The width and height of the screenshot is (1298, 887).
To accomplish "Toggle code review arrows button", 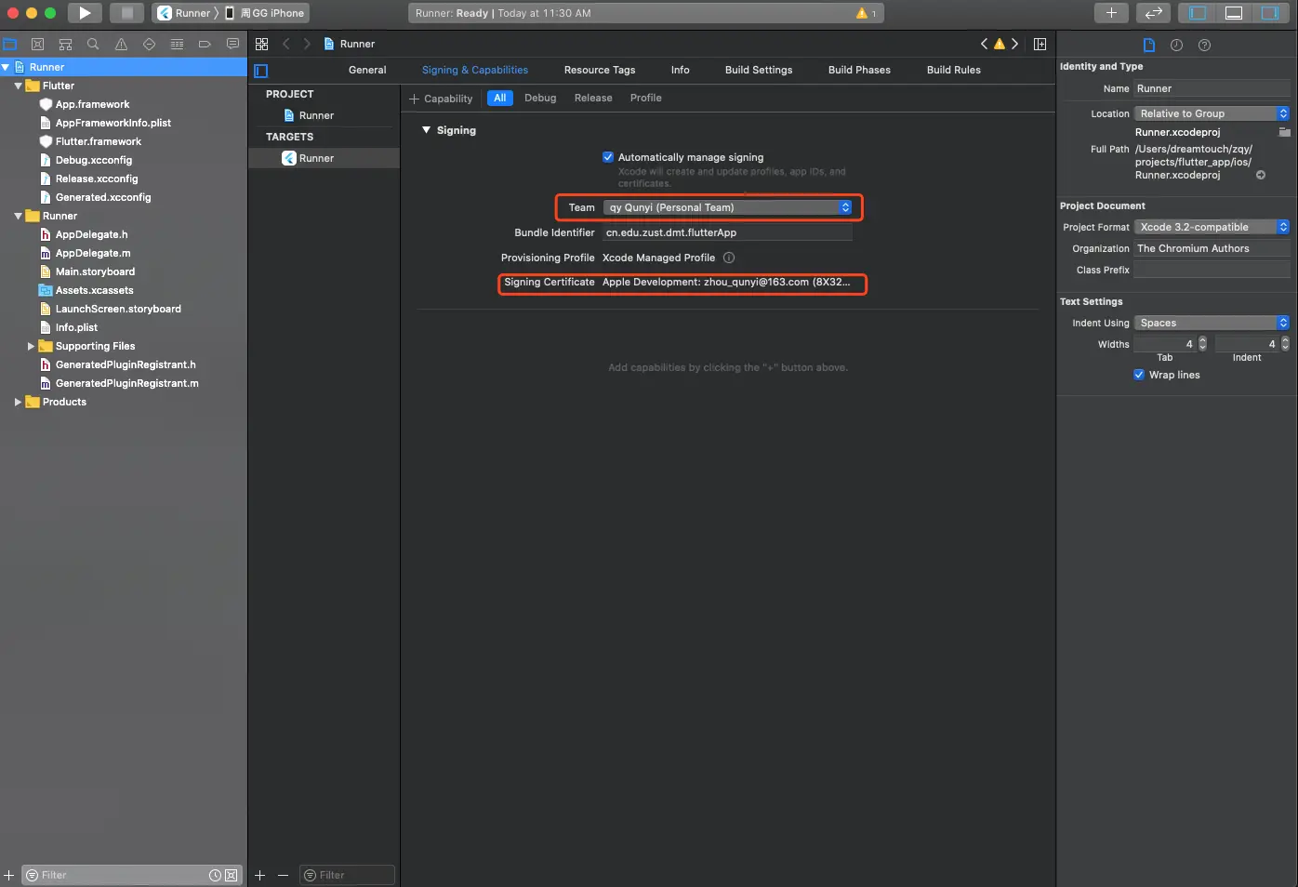I will (x=1153, y=13).
